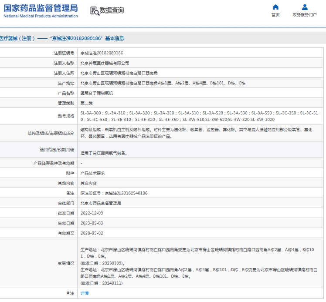Click the 第二类 management category value
Viewport: 326px width, 302px height.
click(86, 103)
